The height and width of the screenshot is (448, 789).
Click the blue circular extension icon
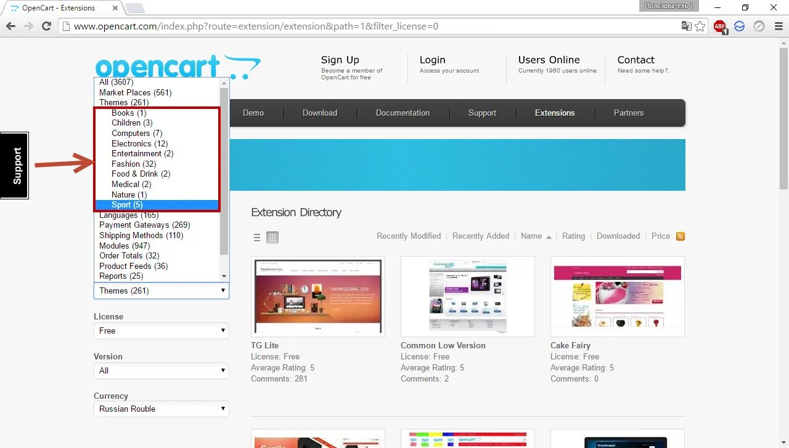click(x=740, y=26)
